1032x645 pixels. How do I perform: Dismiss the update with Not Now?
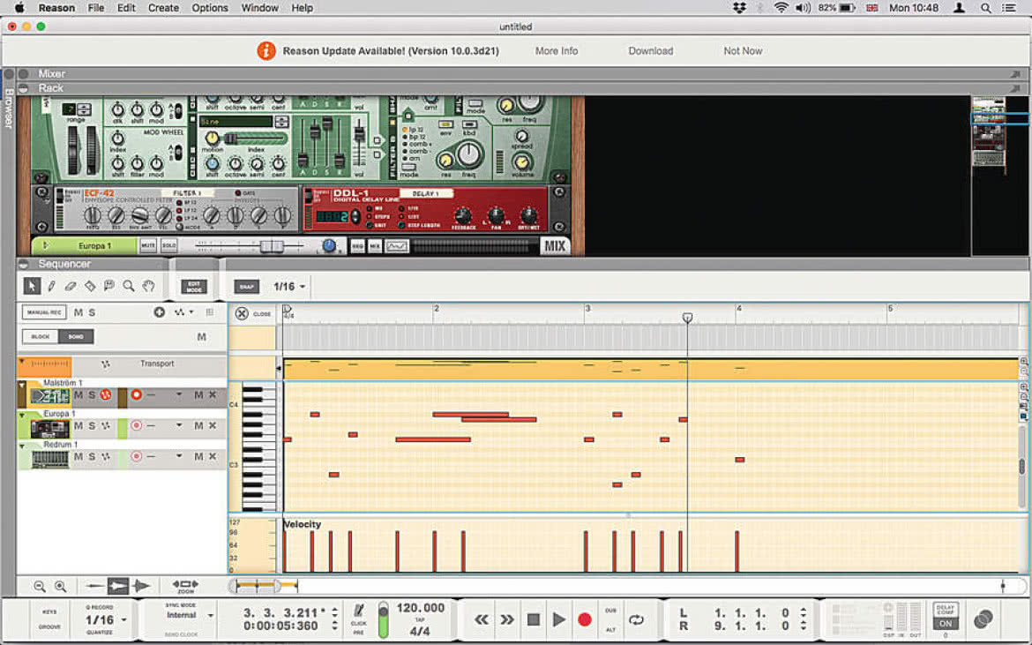(743, 50)
